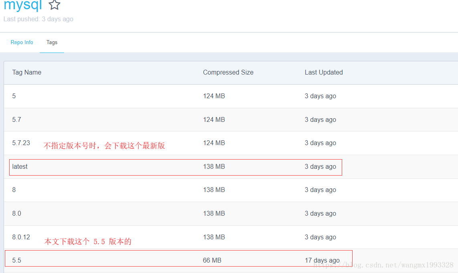Viewport: 458px width, 273px height.
Task: Select the latest tag row name
Action: click(x=20, y=167)
